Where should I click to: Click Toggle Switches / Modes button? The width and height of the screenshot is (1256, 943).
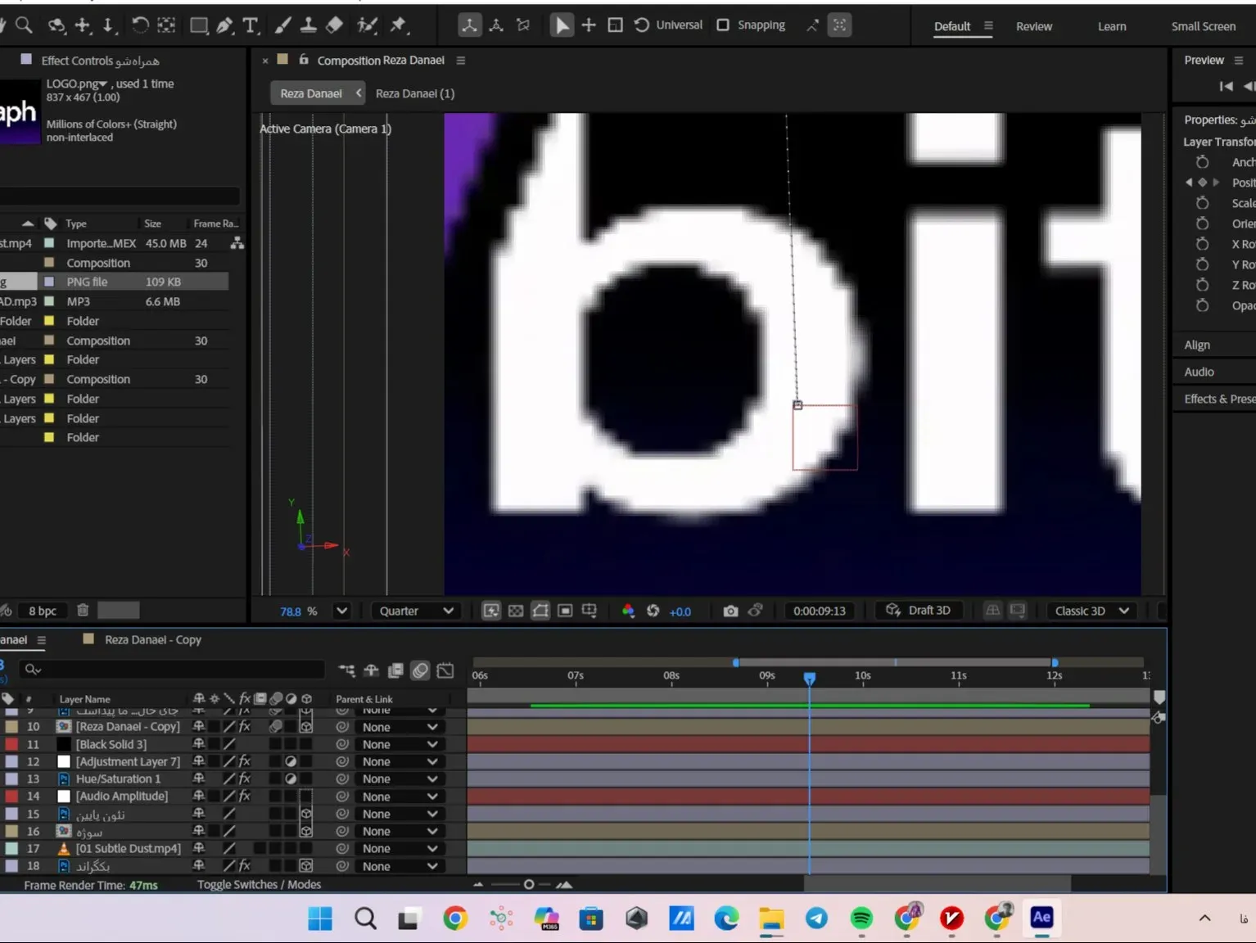(259, 885)
